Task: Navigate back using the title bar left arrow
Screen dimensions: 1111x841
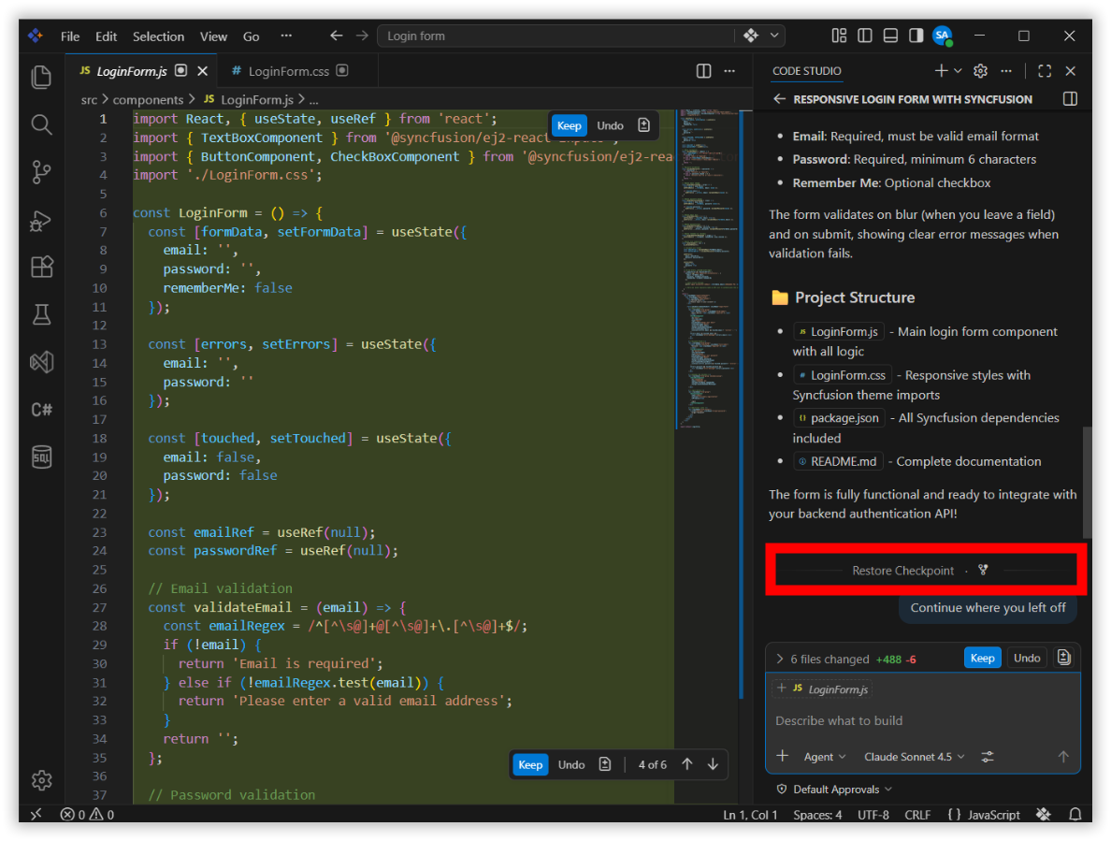Action: click(x=337, y=36)
